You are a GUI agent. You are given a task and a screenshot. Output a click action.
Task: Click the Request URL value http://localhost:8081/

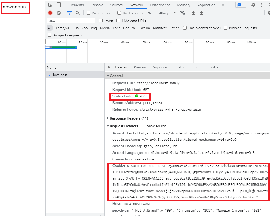click(x=158, y=83)
